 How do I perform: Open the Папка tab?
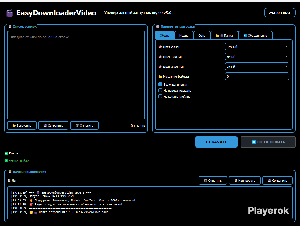[x=224, y=36]
